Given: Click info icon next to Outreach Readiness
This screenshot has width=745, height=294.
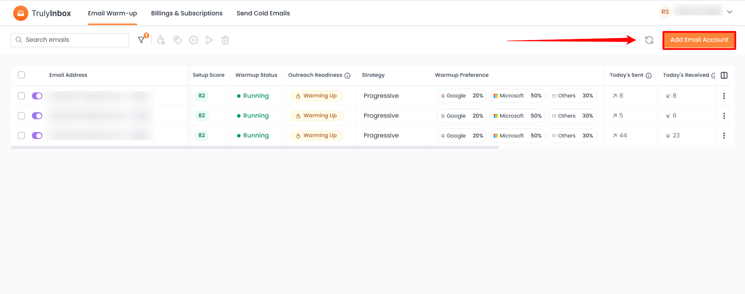Looking at the screenshot, I should 347,75.
